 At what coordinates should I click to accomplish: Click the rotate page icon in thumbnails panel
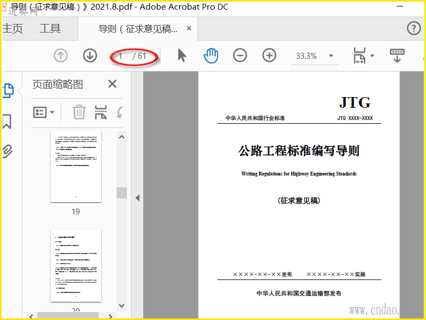click(119, 112)
